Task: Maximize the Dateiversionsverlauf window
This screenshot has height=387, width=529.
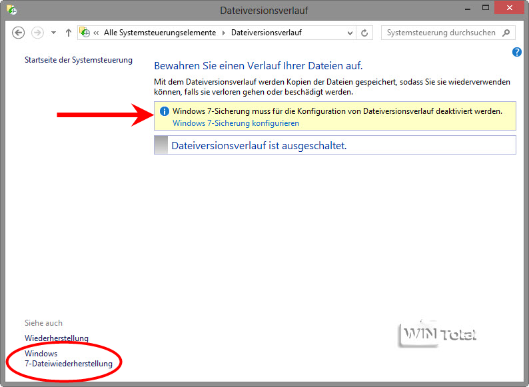Action: click(x=486, y=7)
